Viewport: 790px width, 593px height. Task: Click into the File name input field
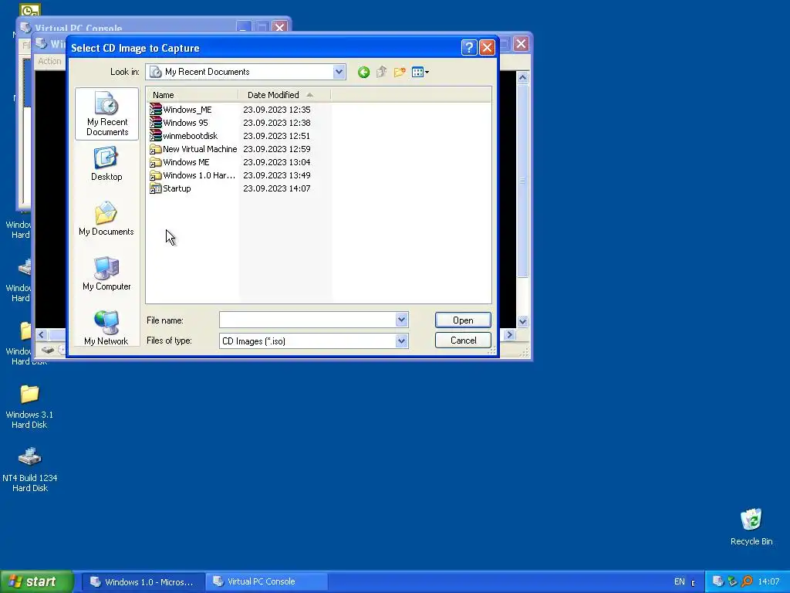pyautogui.click(x=308, y=319)
